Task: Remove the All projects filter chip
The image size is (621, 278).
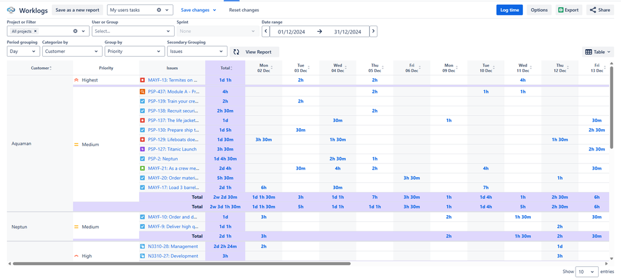Action: coord(35,31)
